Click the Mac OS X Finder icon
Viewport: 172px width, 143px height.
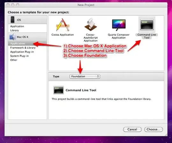pos(12,37)
